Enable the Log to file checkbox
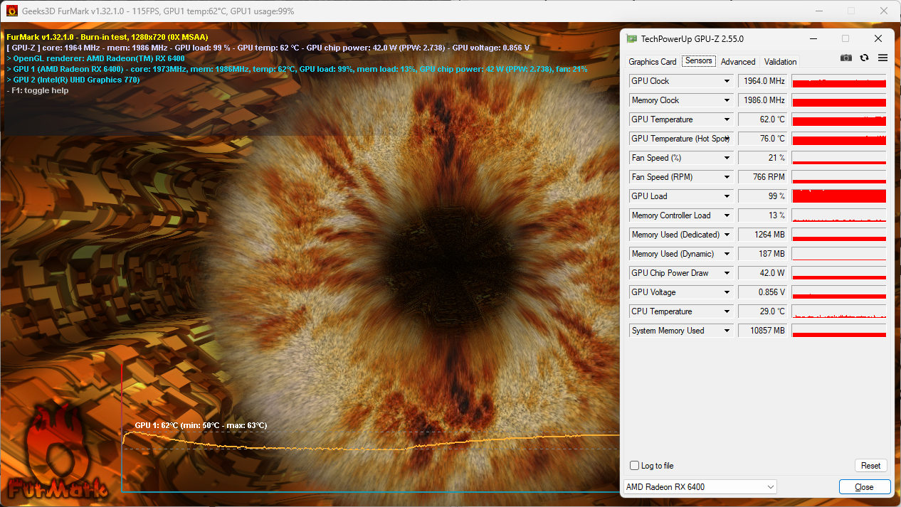 pos(634,466)
